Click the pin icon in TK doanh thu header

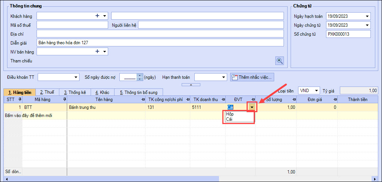[223, 100]
